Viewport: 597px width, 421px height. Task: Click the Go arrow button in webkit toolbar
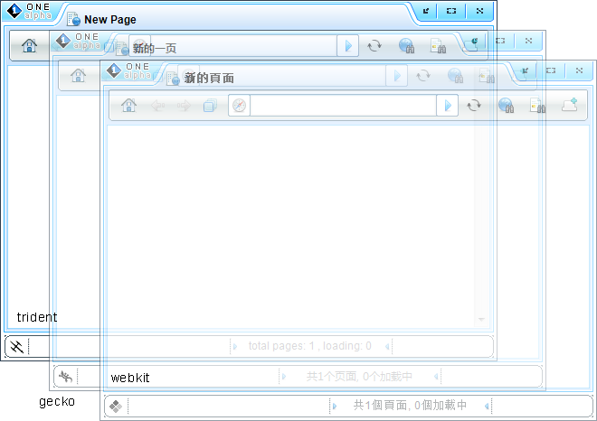pyautogui.click(x=448, y=106)
